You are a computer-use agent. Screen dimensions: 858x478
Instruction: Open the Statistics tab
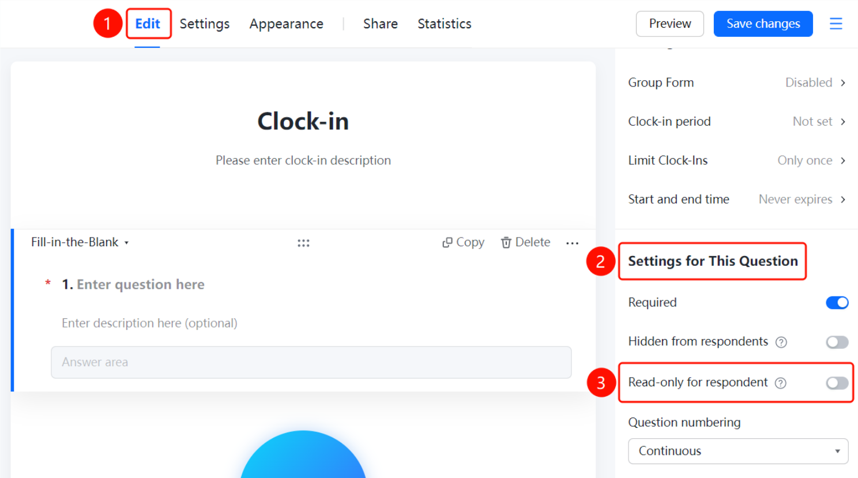[x=445, y=24]
